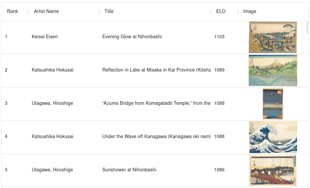Screen dimensions: 310x188
Task: Select Keisai Eisen artist cell
Action: 45,37
